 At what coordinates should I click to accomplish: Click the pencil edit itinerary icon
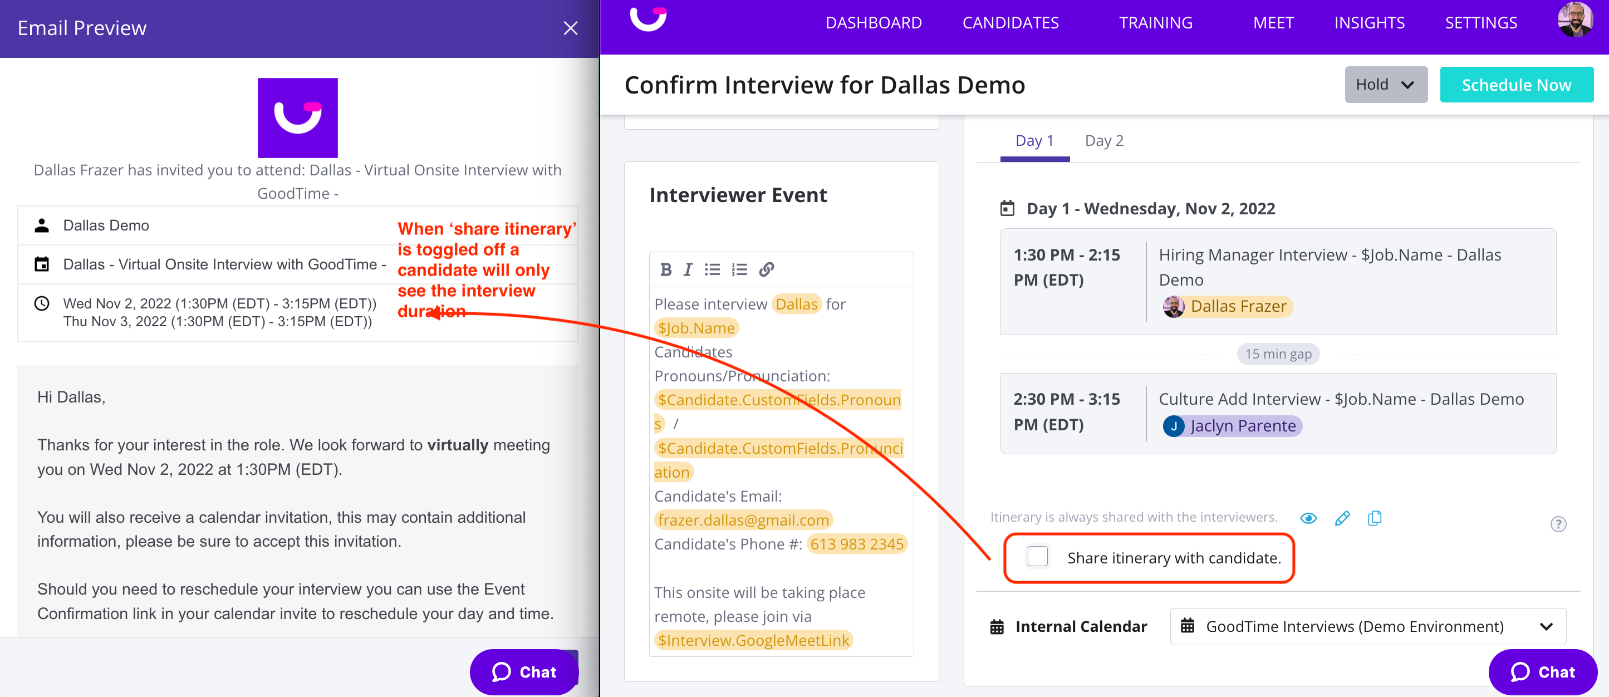point(1342,518)
